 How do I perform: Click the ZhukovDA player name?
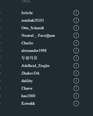[x=31, y=73]
